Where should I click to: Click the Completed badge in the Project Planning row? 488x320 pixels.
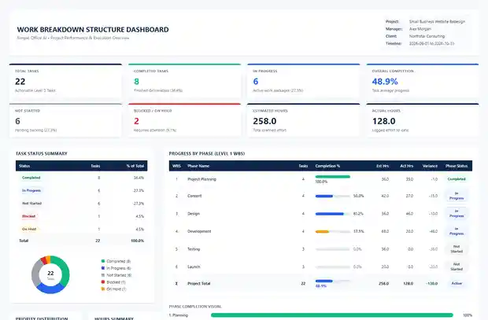click(457, 179)
